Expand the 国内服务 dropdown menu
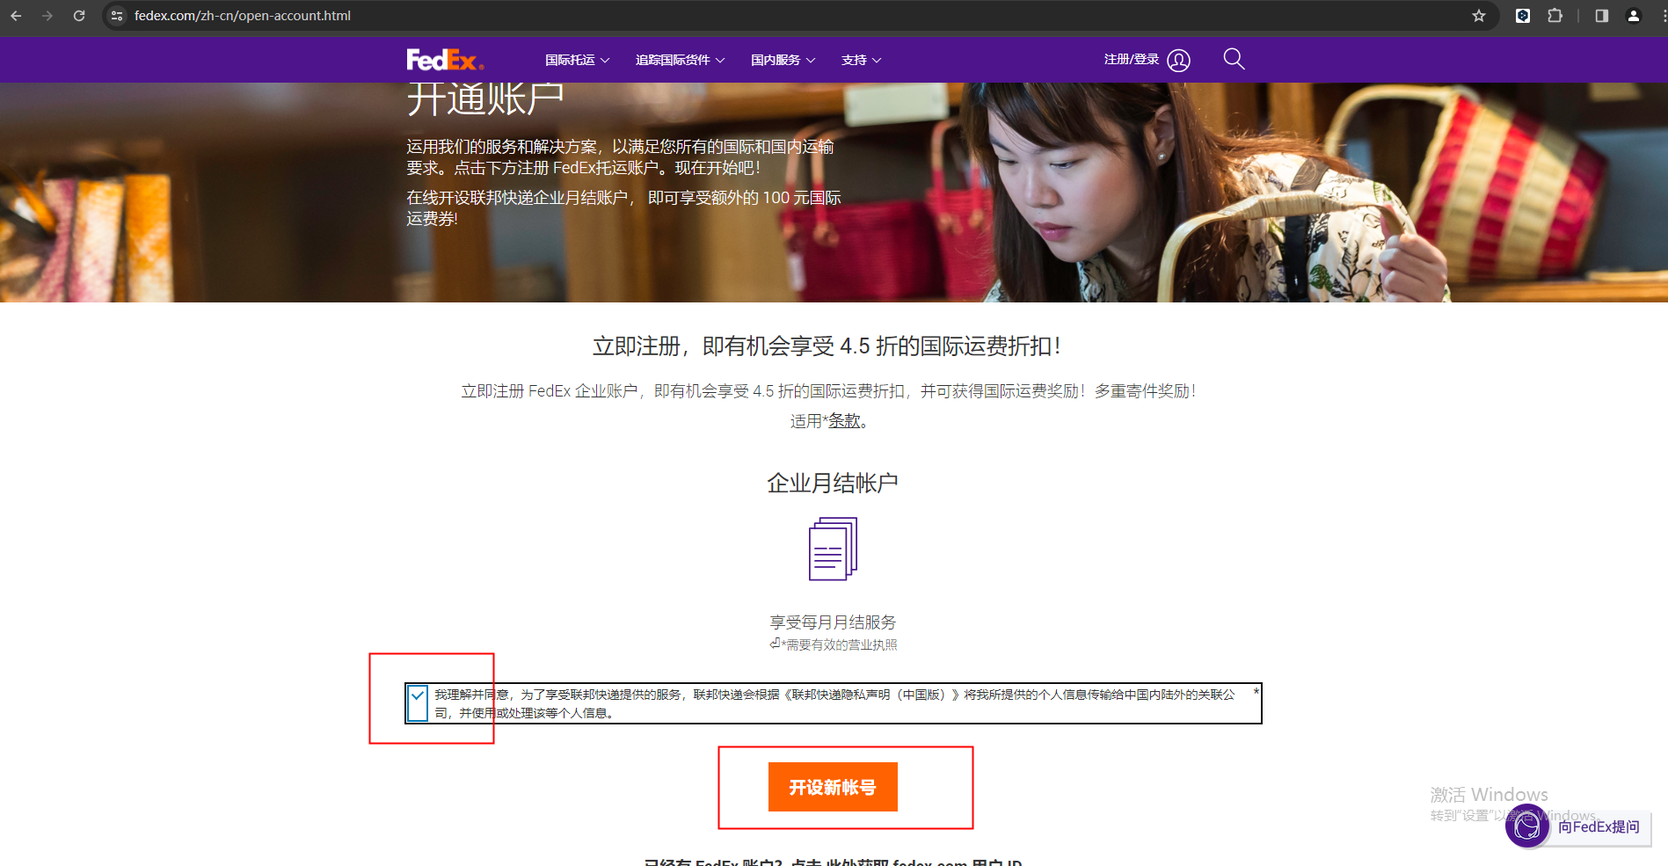Viewport: 1668px width, 866px height. pyautogui.click(x=783, y=60)
